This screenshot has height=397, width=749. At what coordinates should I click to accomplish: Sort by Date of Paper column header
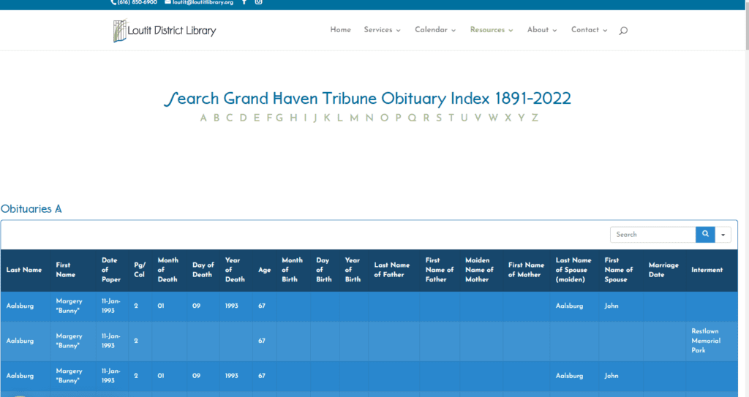click(111, 270)
